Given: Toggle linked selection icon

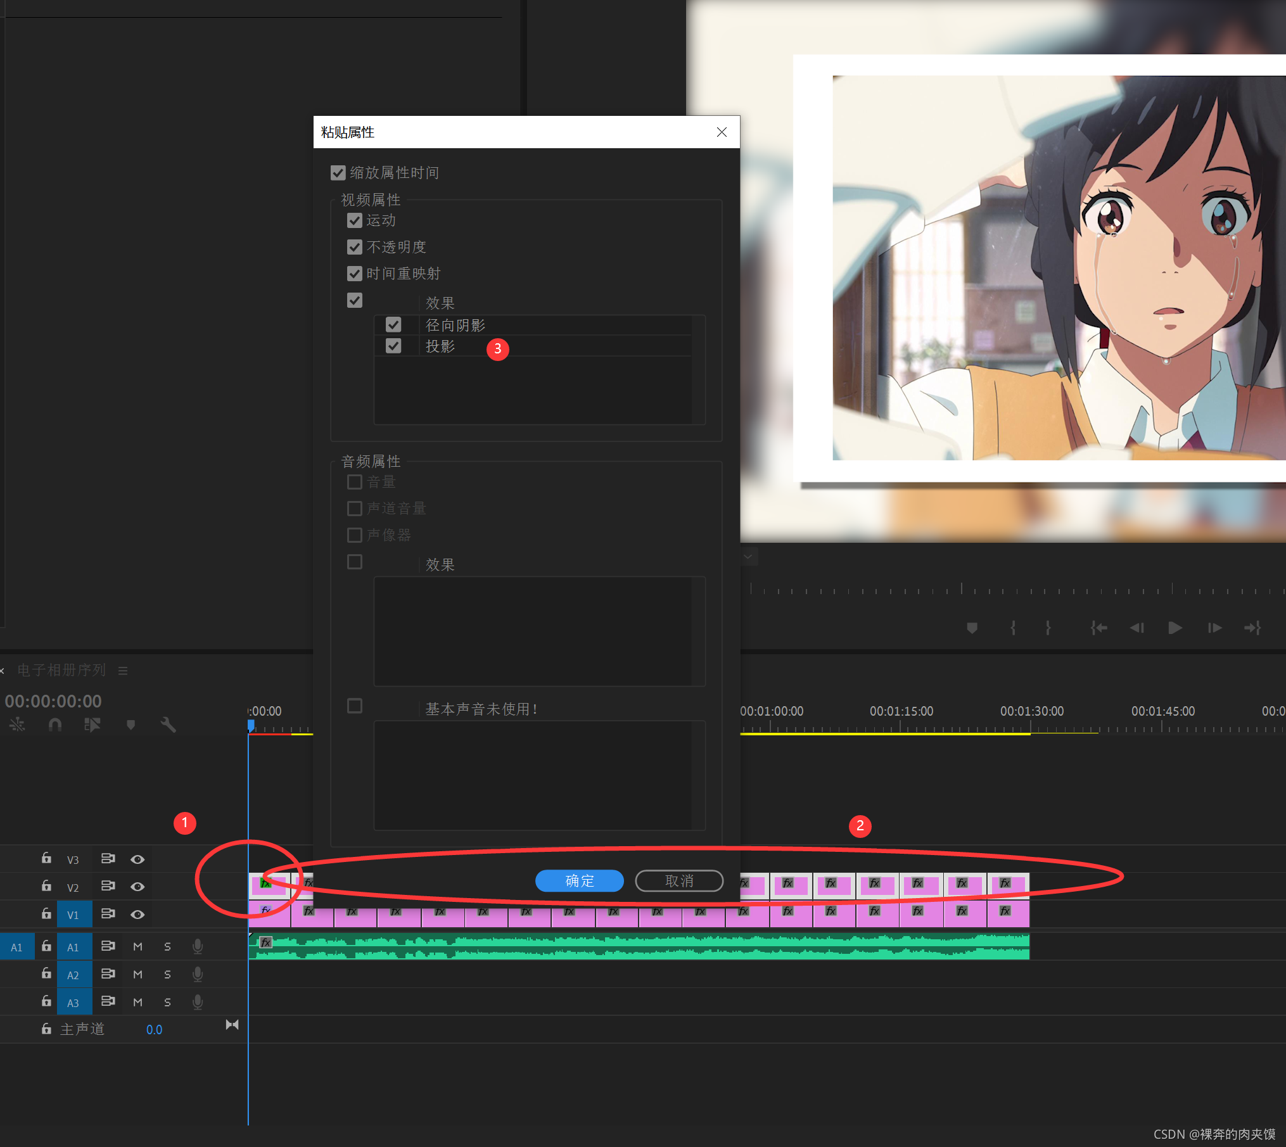Looking at the screenshot, I should pos(92,724).
